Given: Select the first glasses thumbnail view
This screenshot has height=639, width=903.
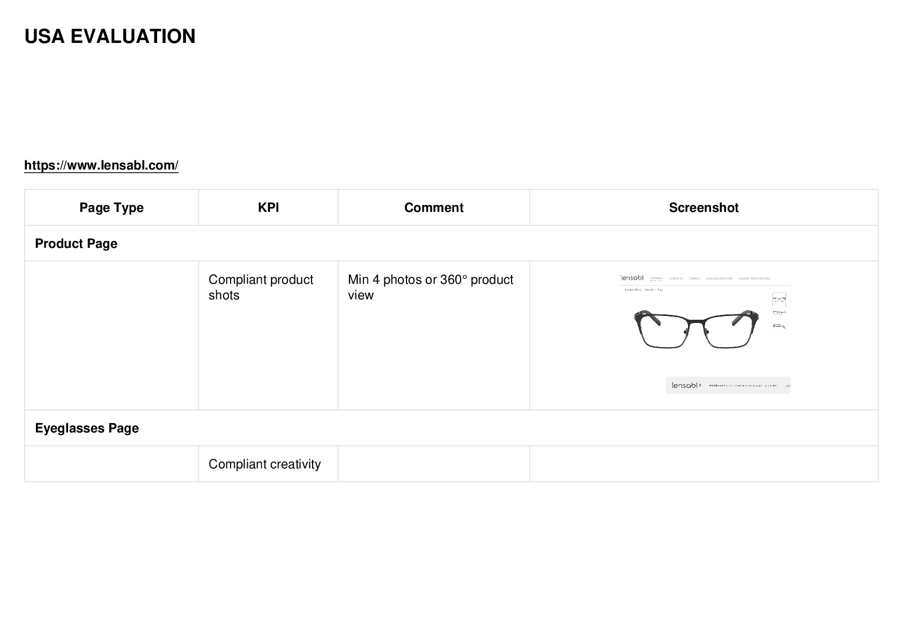Looking at the screenshot, I should [779, 299].
